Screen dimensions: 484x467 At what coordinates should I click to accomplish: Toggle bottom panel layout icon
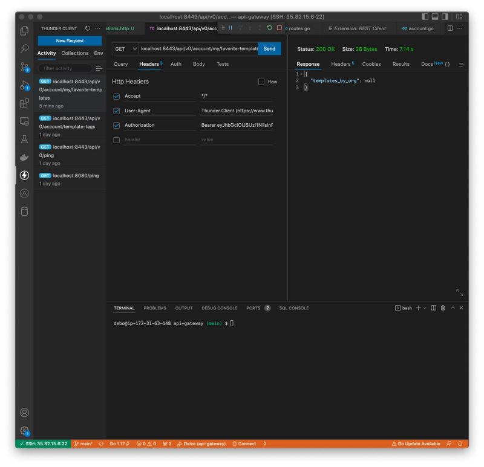435,17
